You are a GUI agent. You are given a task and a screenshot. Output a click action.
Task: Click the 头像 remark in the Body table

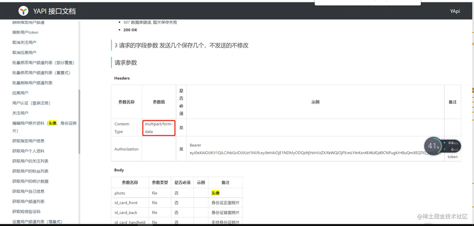215,193
